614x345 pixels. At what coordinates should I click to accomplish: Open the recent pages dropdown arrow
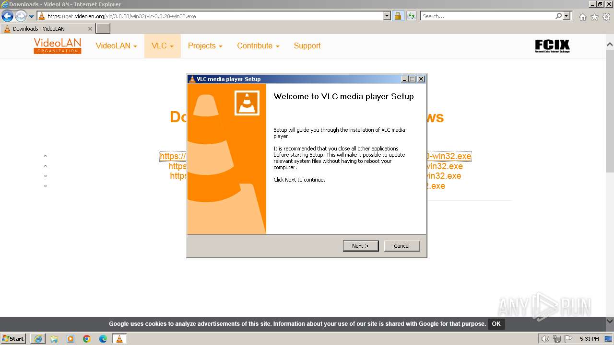32,16
